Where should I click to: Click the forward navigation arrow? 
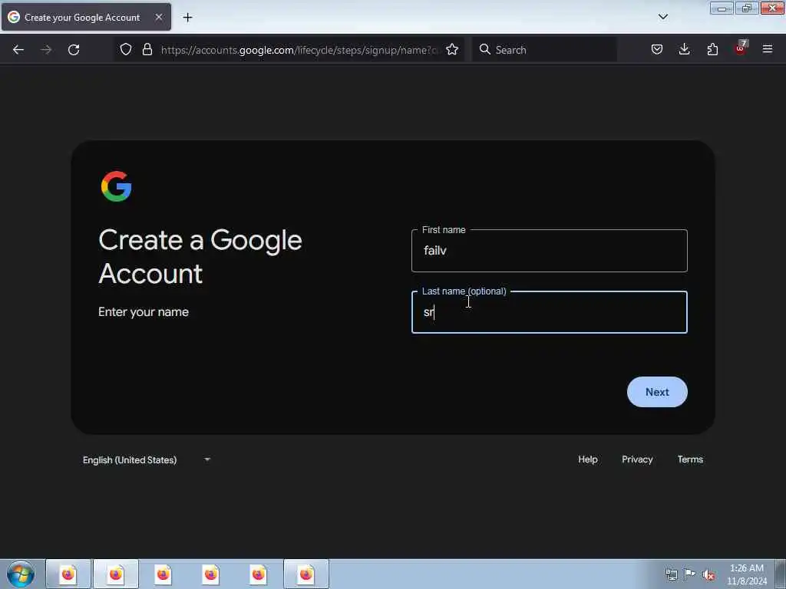pos(46,50)
